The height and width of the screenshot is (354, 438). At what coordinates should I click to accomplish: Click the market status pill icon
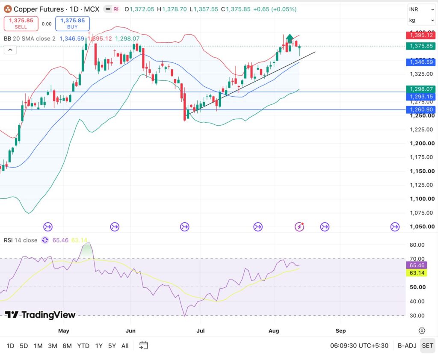(x=108, y=9)
